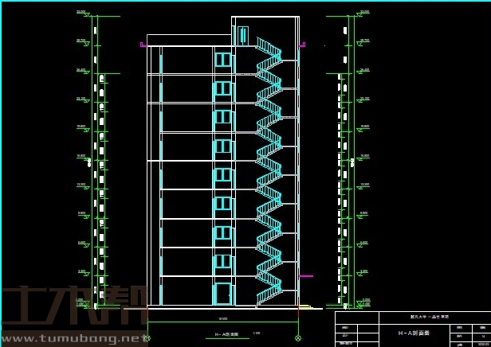This screenshot has height=347, width=491.
Task: Select the left elevation dimension chain
Action: click(96, 159)
